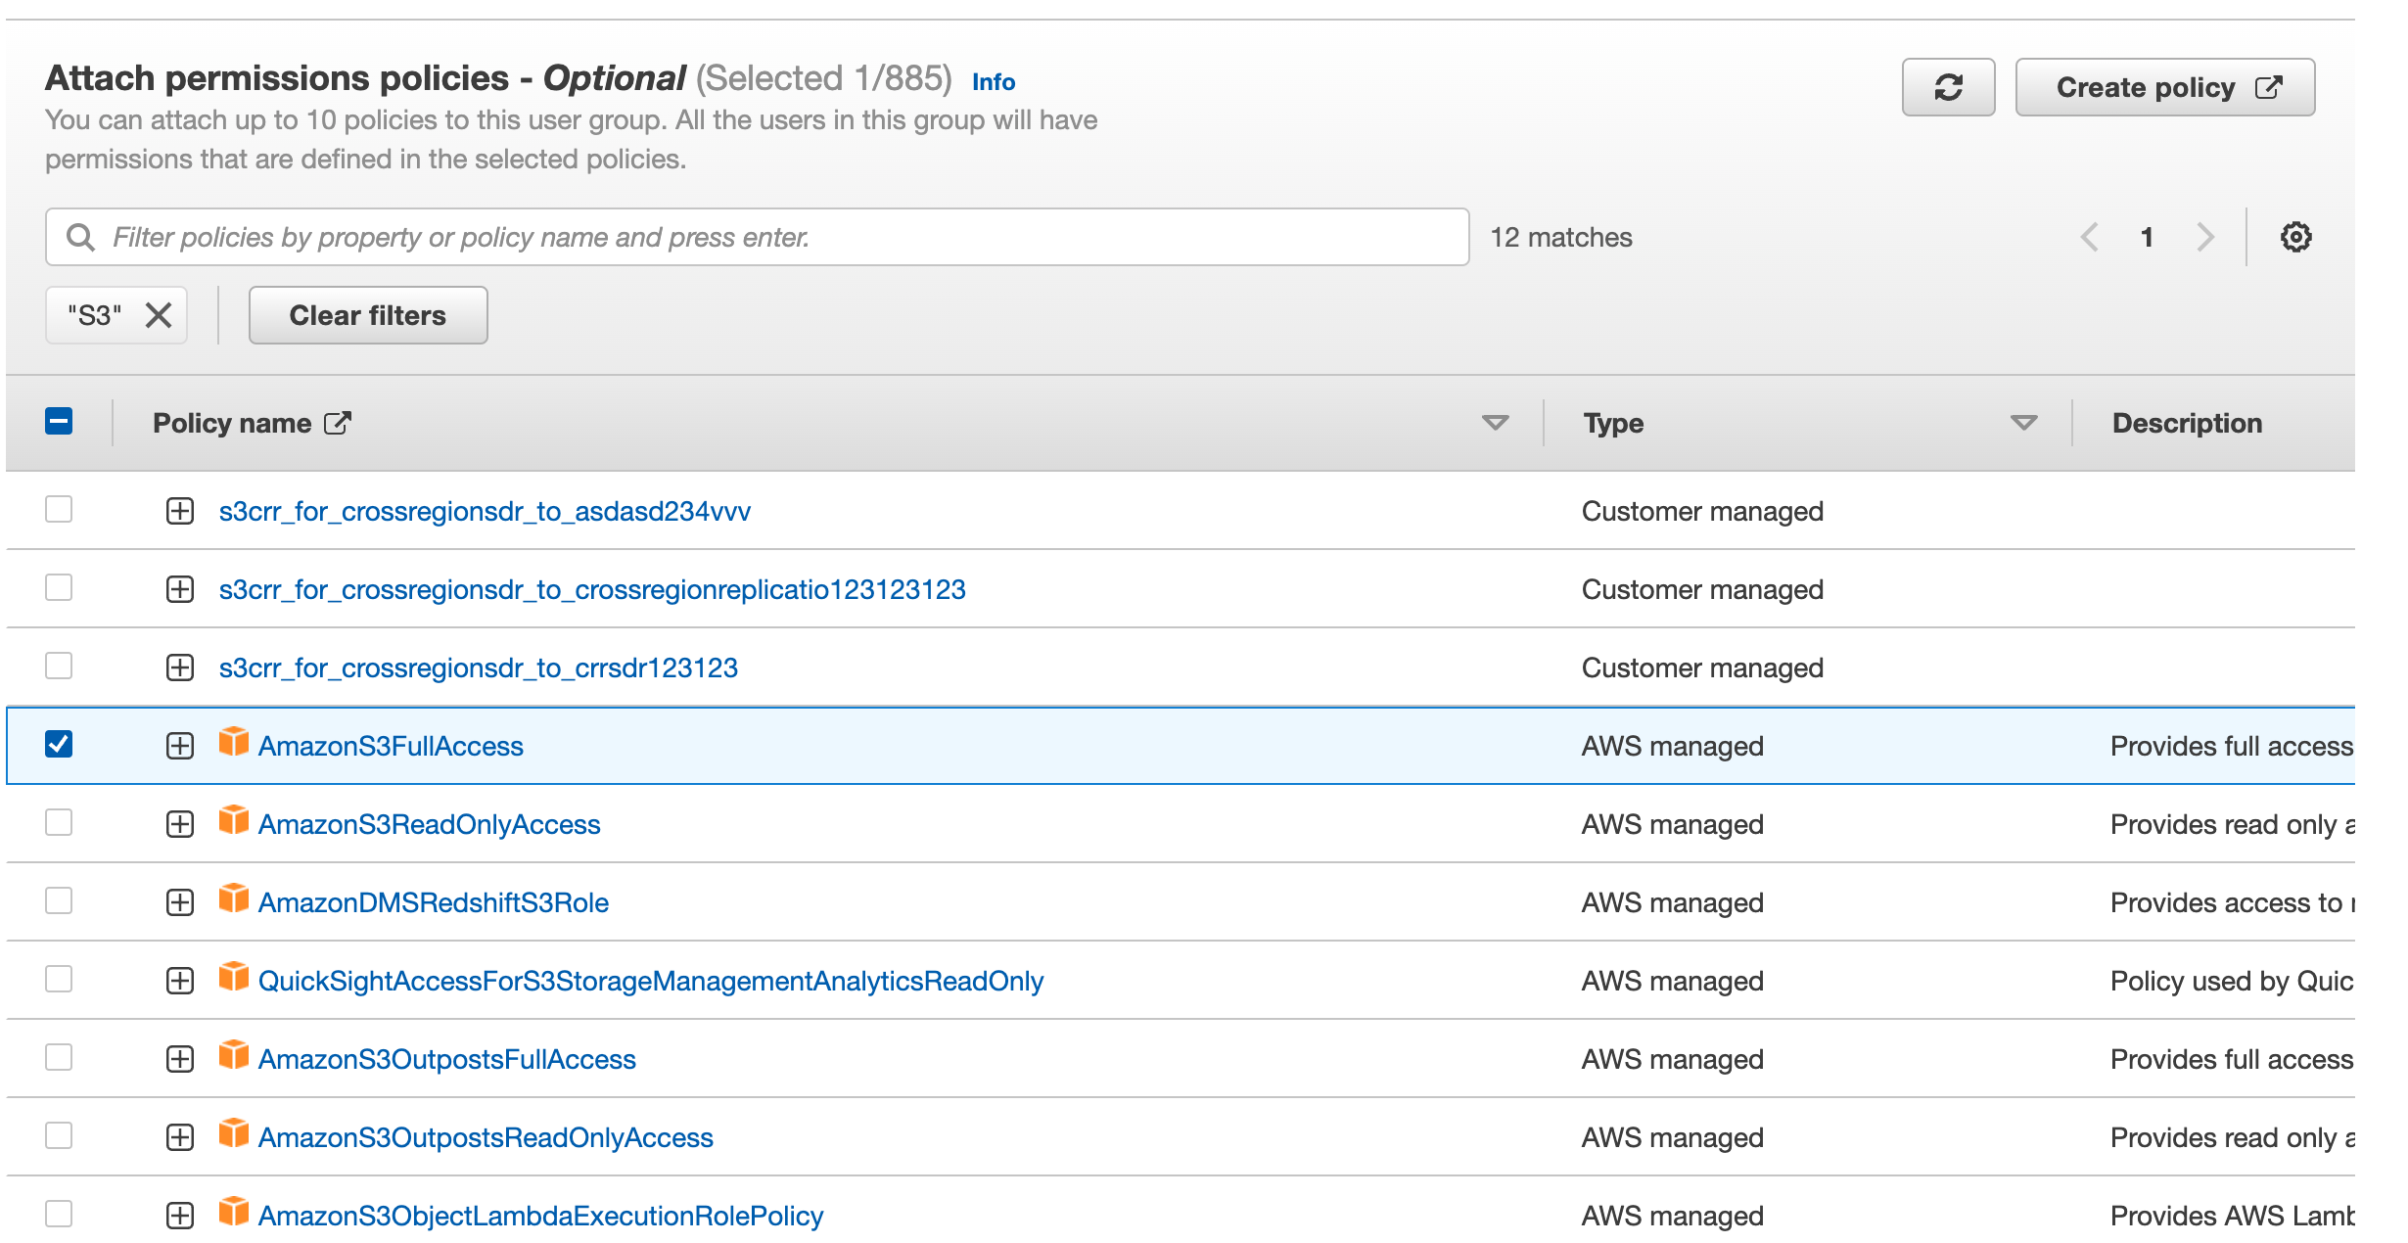Image resolution: width=2408 pixels, height=1243 pixels.
Task: Go to previous page arrow
Action: pos(2089,237)
